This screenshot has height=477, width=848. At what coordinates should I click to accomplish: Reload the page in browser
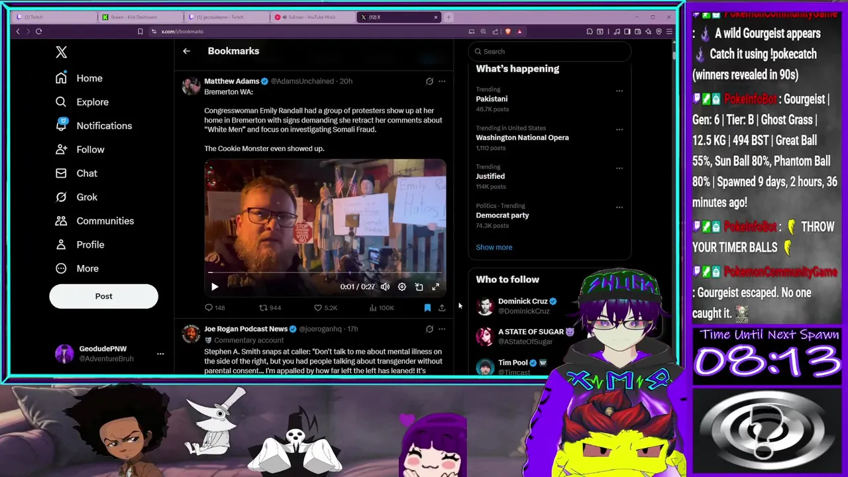[x=38, y=31]
